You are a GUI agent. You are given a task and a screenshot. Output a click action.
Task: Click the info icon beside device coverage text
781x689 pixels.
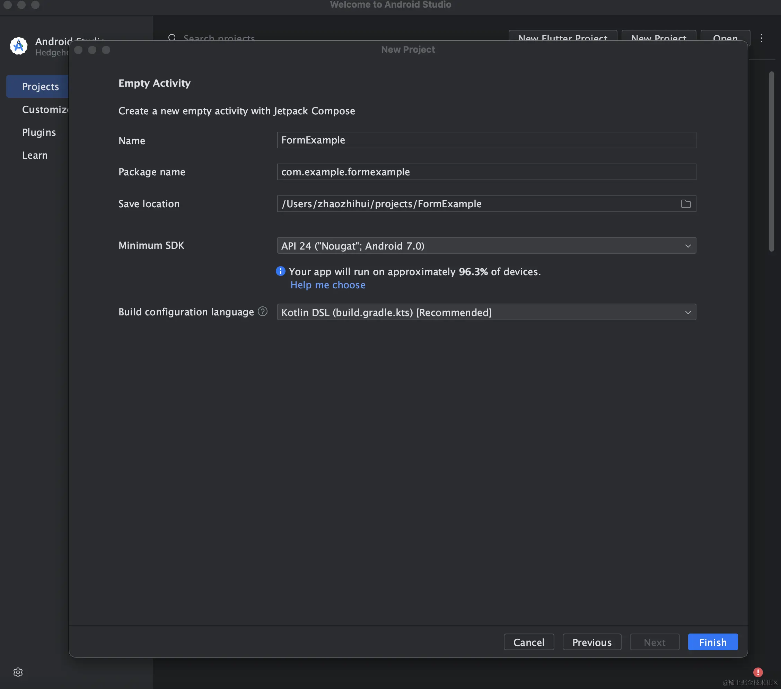pos(280,271)
